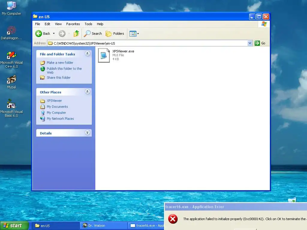
Task: Click the My Documents icon in Other Places
Action: pos(43,107)
